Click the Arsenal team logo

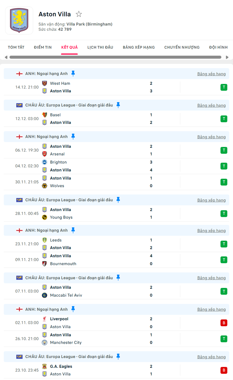pyautogui.click(x=44, y=154)
